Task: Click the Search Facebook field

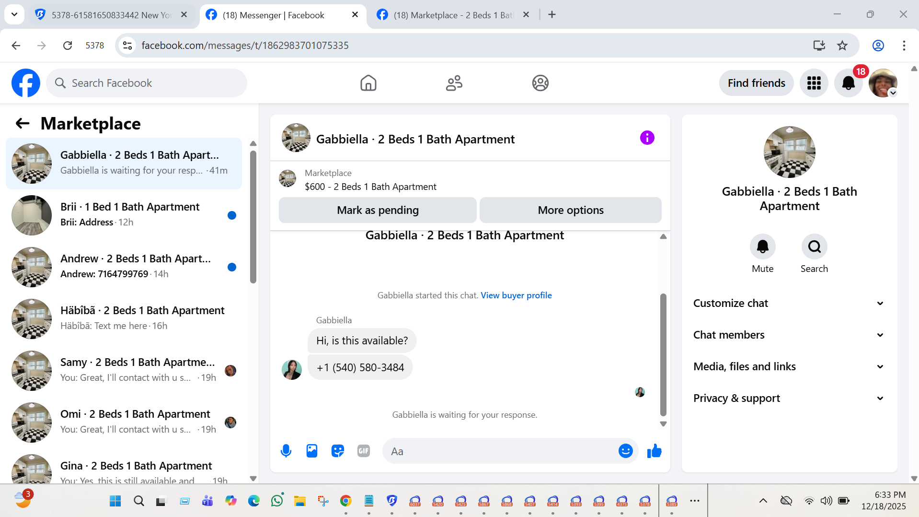Action: tap(147, 83)
